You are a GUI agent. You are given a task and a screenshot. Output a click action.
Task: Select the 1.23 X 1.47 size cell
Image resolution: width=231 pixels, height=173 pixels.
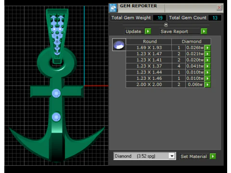[149, 54]
